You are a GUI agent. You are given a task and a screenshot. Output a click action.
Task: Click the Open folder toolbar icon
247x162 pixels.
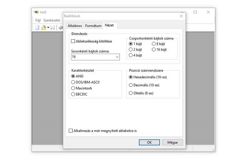point(44,28)
